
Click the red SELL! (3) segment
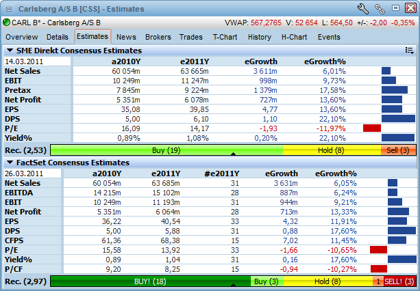[x=399, y=281]
